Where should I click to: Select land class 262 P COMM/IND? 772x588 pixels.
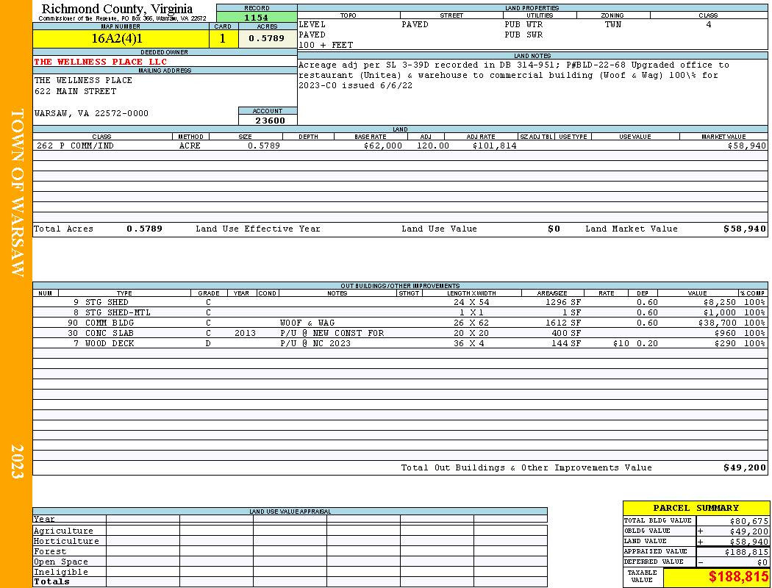coord(74,146)
